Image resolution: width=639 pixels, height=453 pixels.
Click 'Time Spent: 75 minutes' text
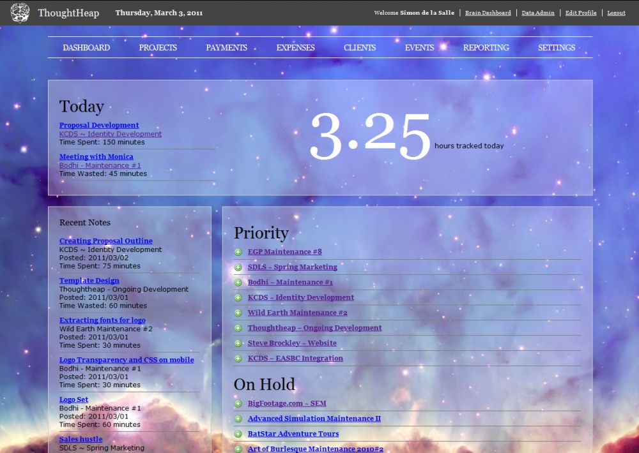(100, 266)
